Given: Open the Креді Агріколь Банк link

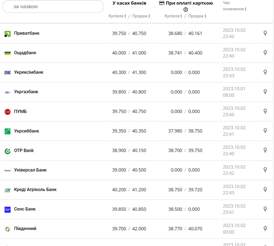Looking at the screenshot, I should 35,189.
